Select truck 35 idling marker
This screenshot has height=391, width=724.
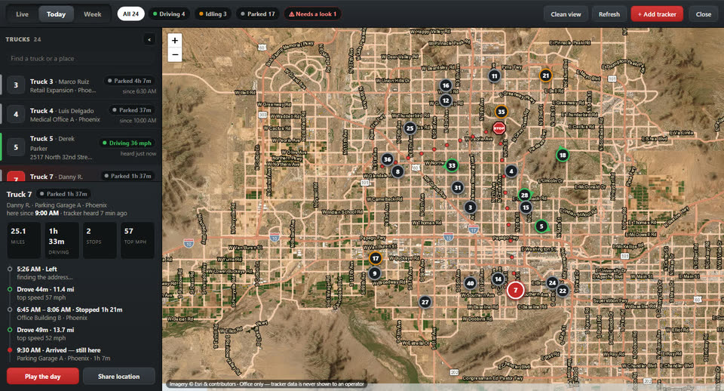pyautogui.click(x=501, y=112)
